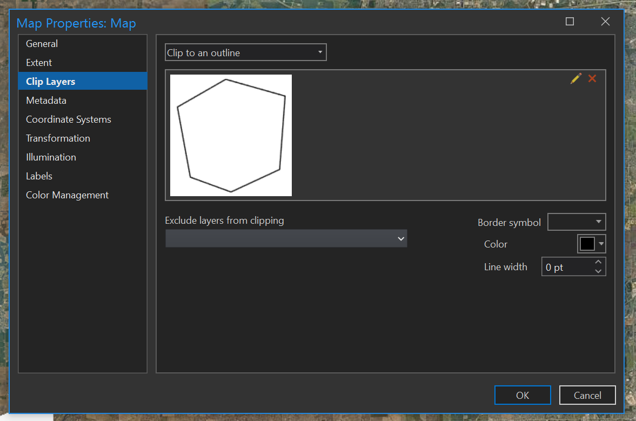Open the Color dropdown arrow
The image size is (636, 421).
tap(600, 244)
